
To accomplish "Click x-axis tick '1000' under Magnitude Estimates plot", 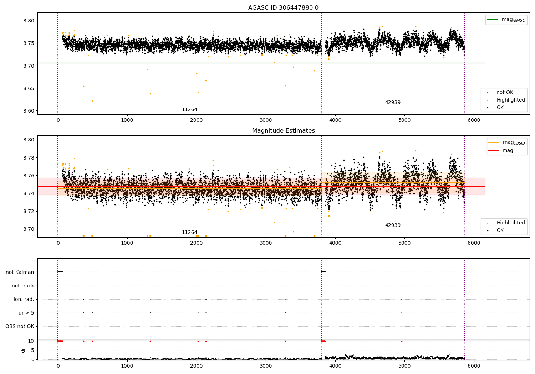I will tap(127, 243).
